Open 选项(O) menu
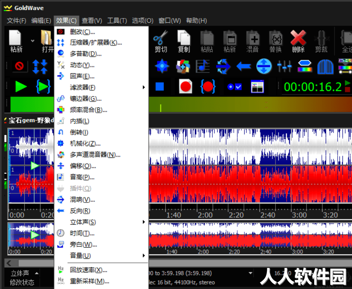Screen dimensions: 352x289 [143, 21]
